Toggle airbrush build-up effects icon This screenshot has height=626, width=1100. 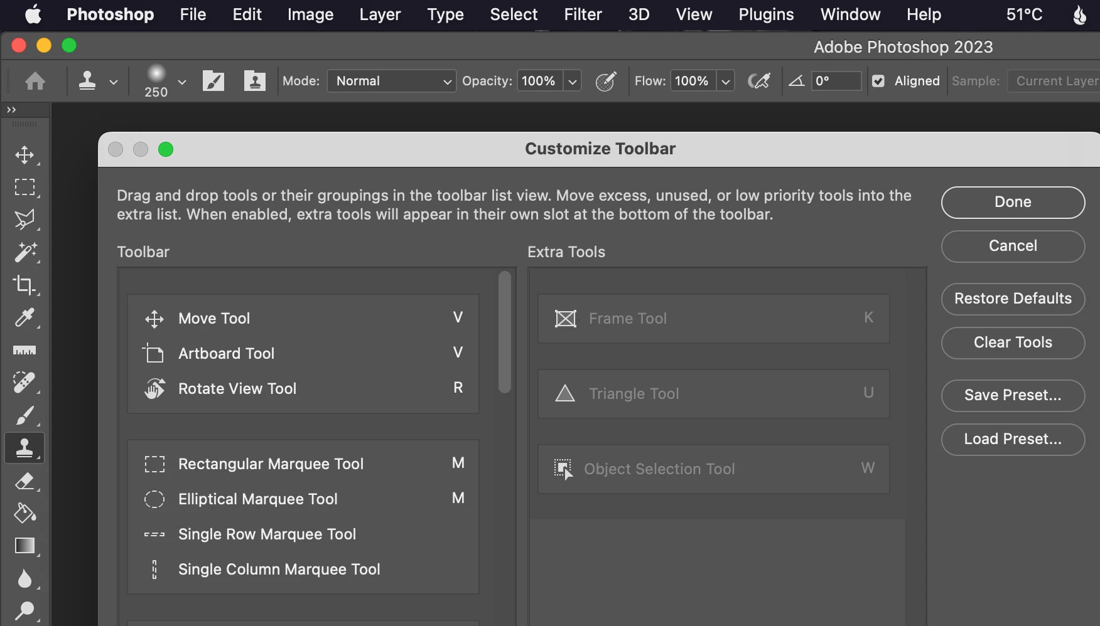pyautogui.click(x=759, y=81)
